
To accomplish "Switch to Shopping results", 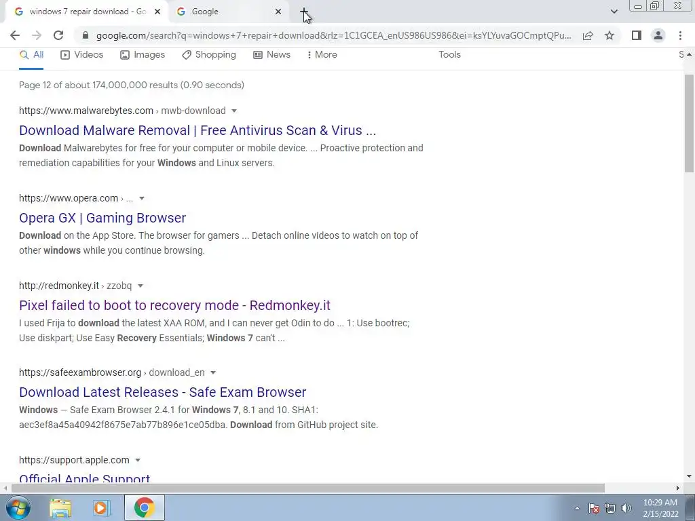I will pos(209,55).
